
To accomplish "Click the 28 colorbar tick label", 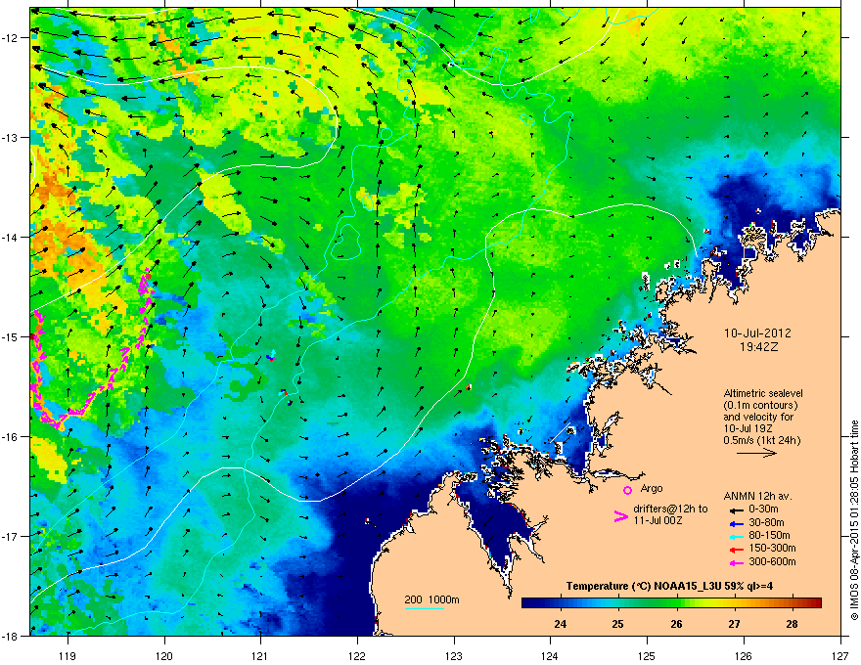I will [792, 624].
